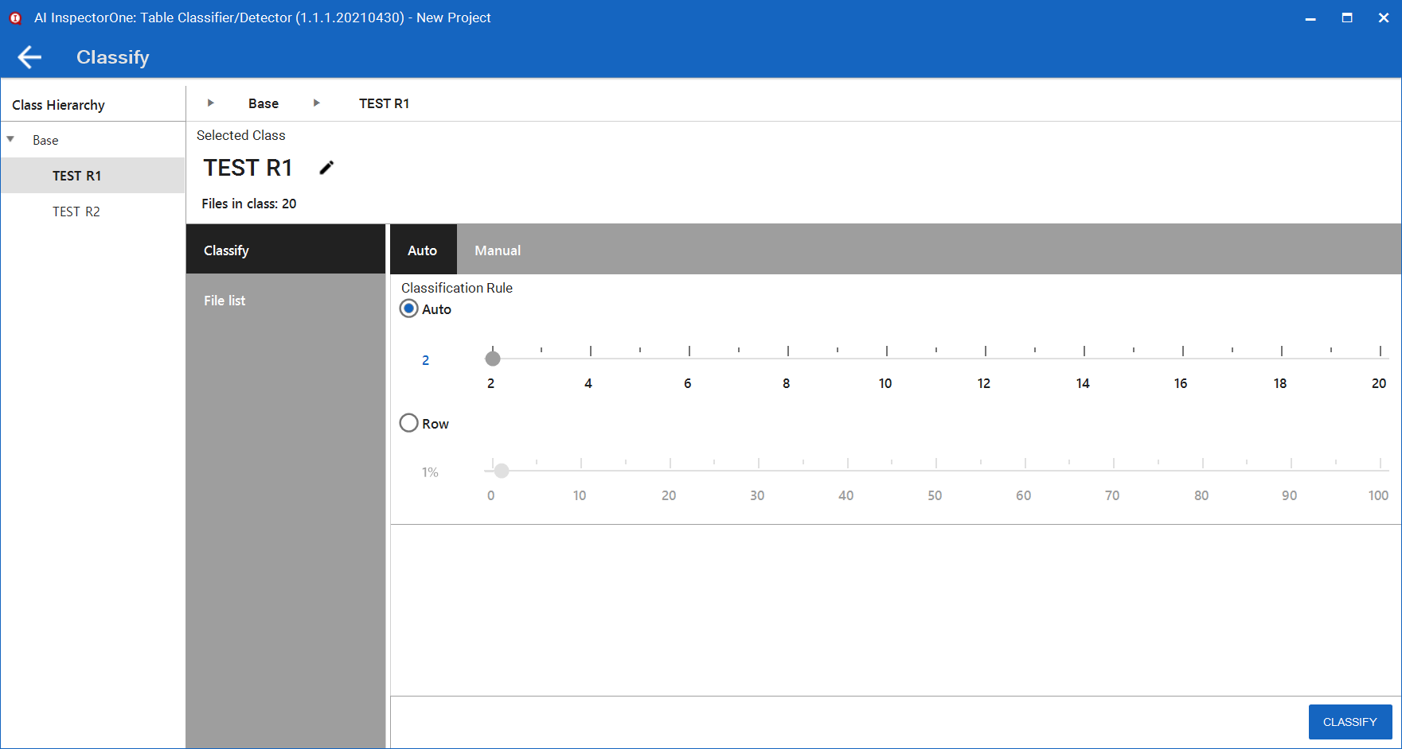Select the TEST R2 class
The height and width of the screenshot is (749, 1402).
[x=76, y=211]
